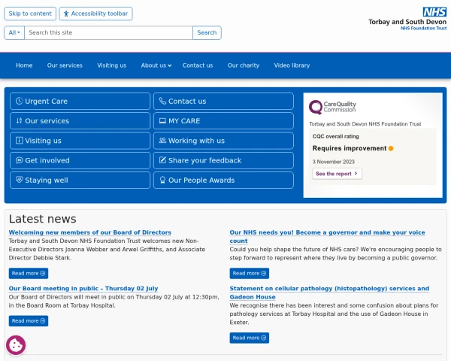This screenshot has width=451, height=361.
Task: Open the Staying well tile
Action: [80, 180]
